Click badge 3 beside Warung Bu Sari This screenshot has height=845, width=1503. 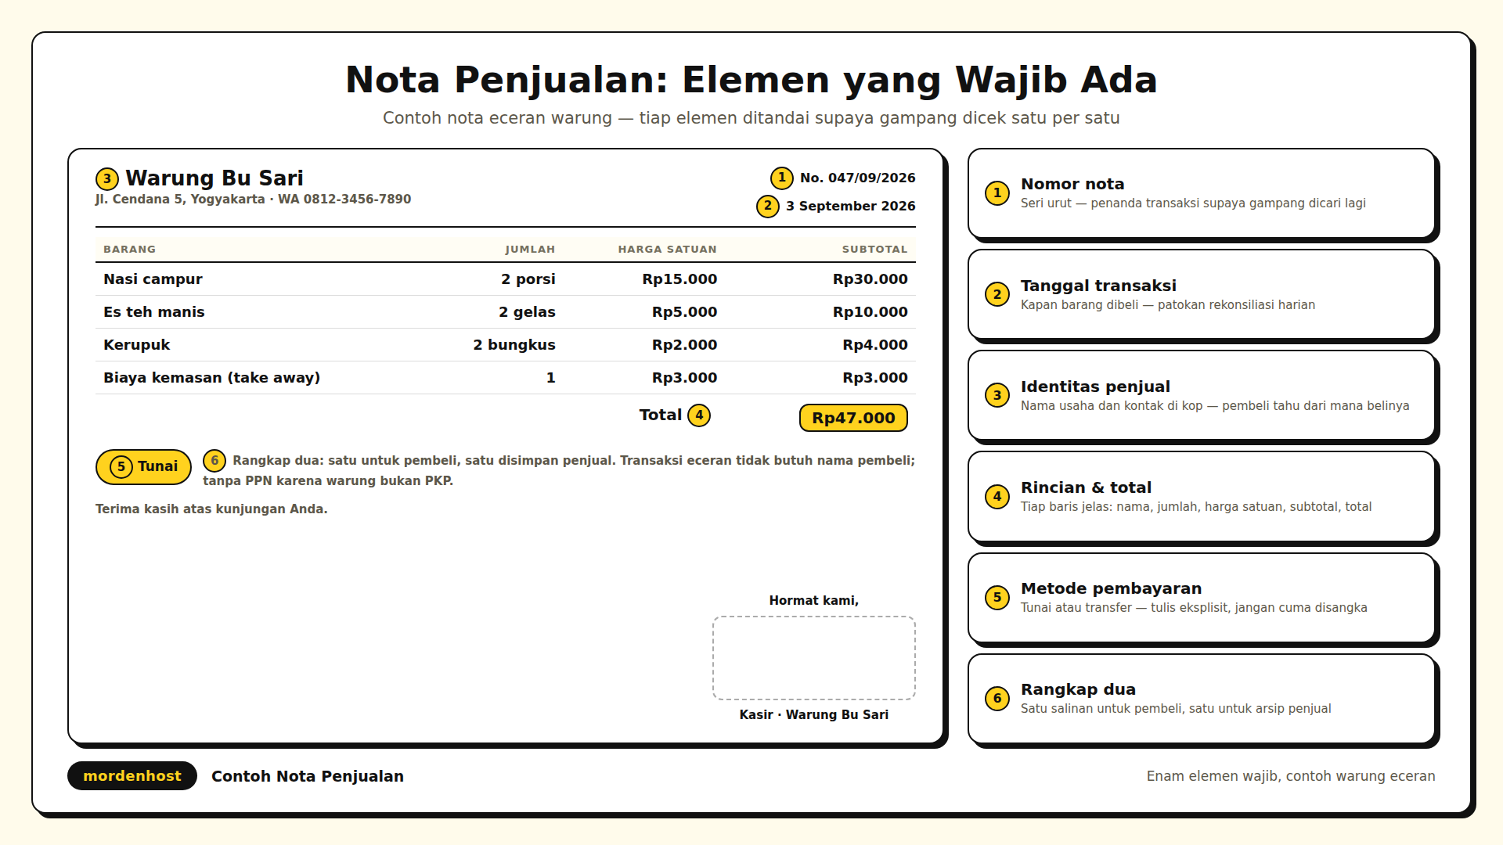point(107,178)
